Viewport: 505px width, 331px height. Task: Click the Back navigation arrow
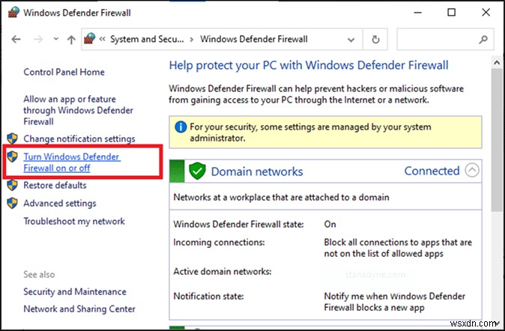coord(16,39)
